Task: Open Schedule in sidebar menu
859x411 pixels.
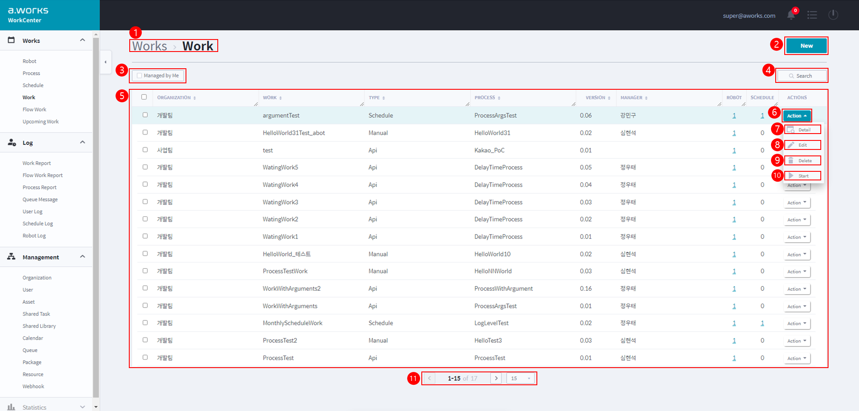Action: point(33,85)
